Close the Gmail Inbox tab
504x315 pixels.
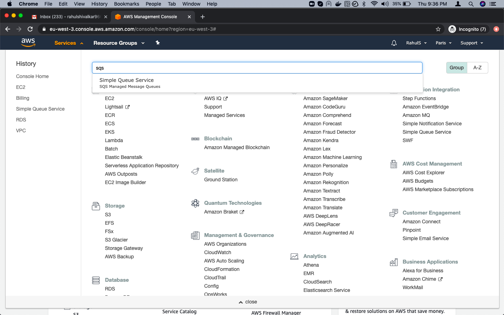[106, 17]
